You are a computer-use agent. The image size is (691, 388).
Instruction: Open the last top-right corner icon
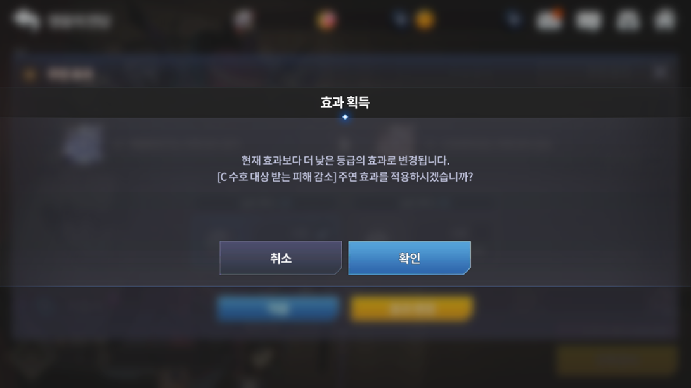coord(665,20)
